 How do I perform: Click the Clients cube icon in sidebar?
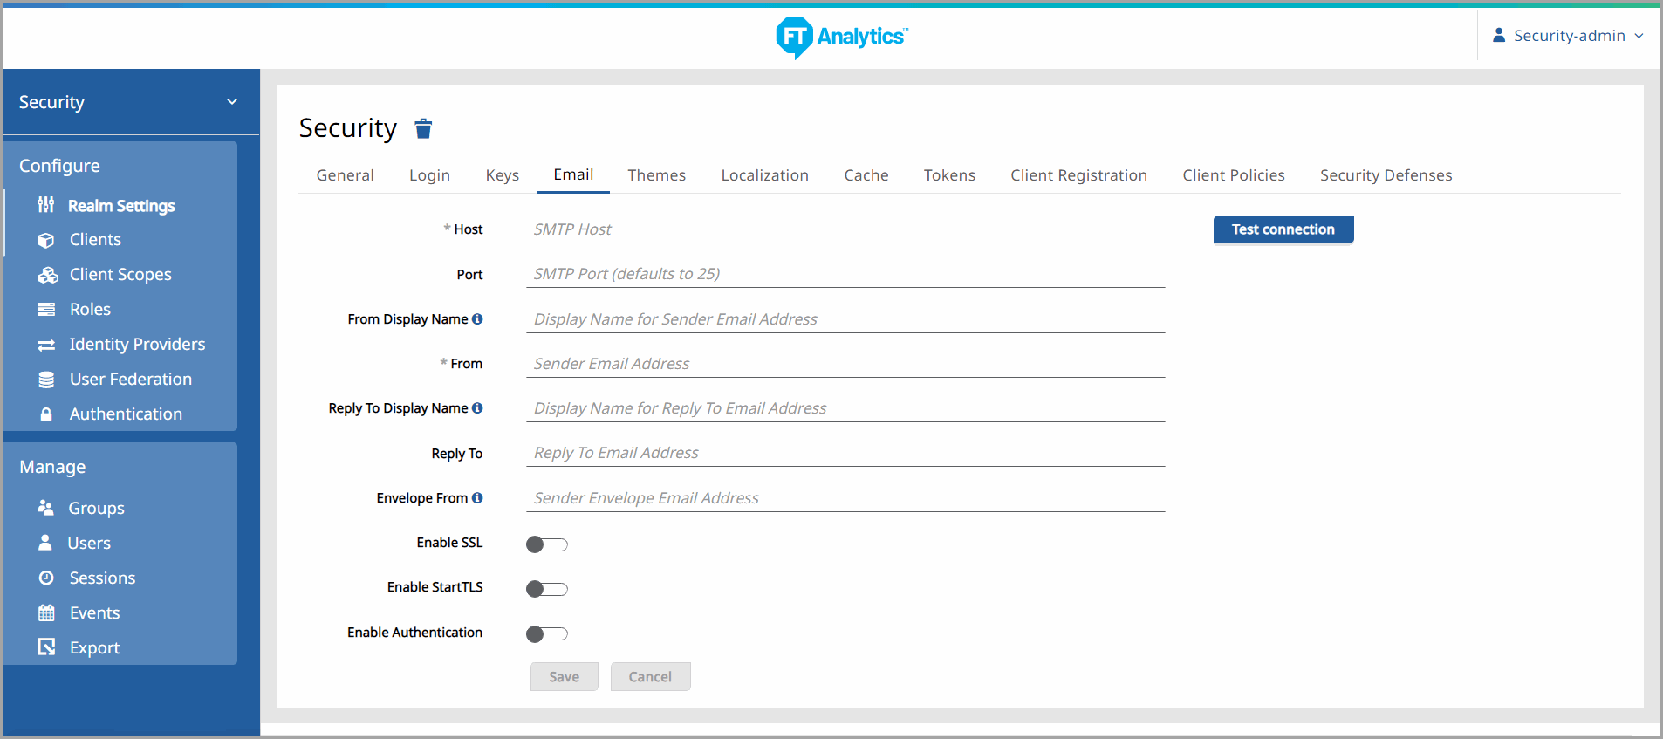[46, 240]
